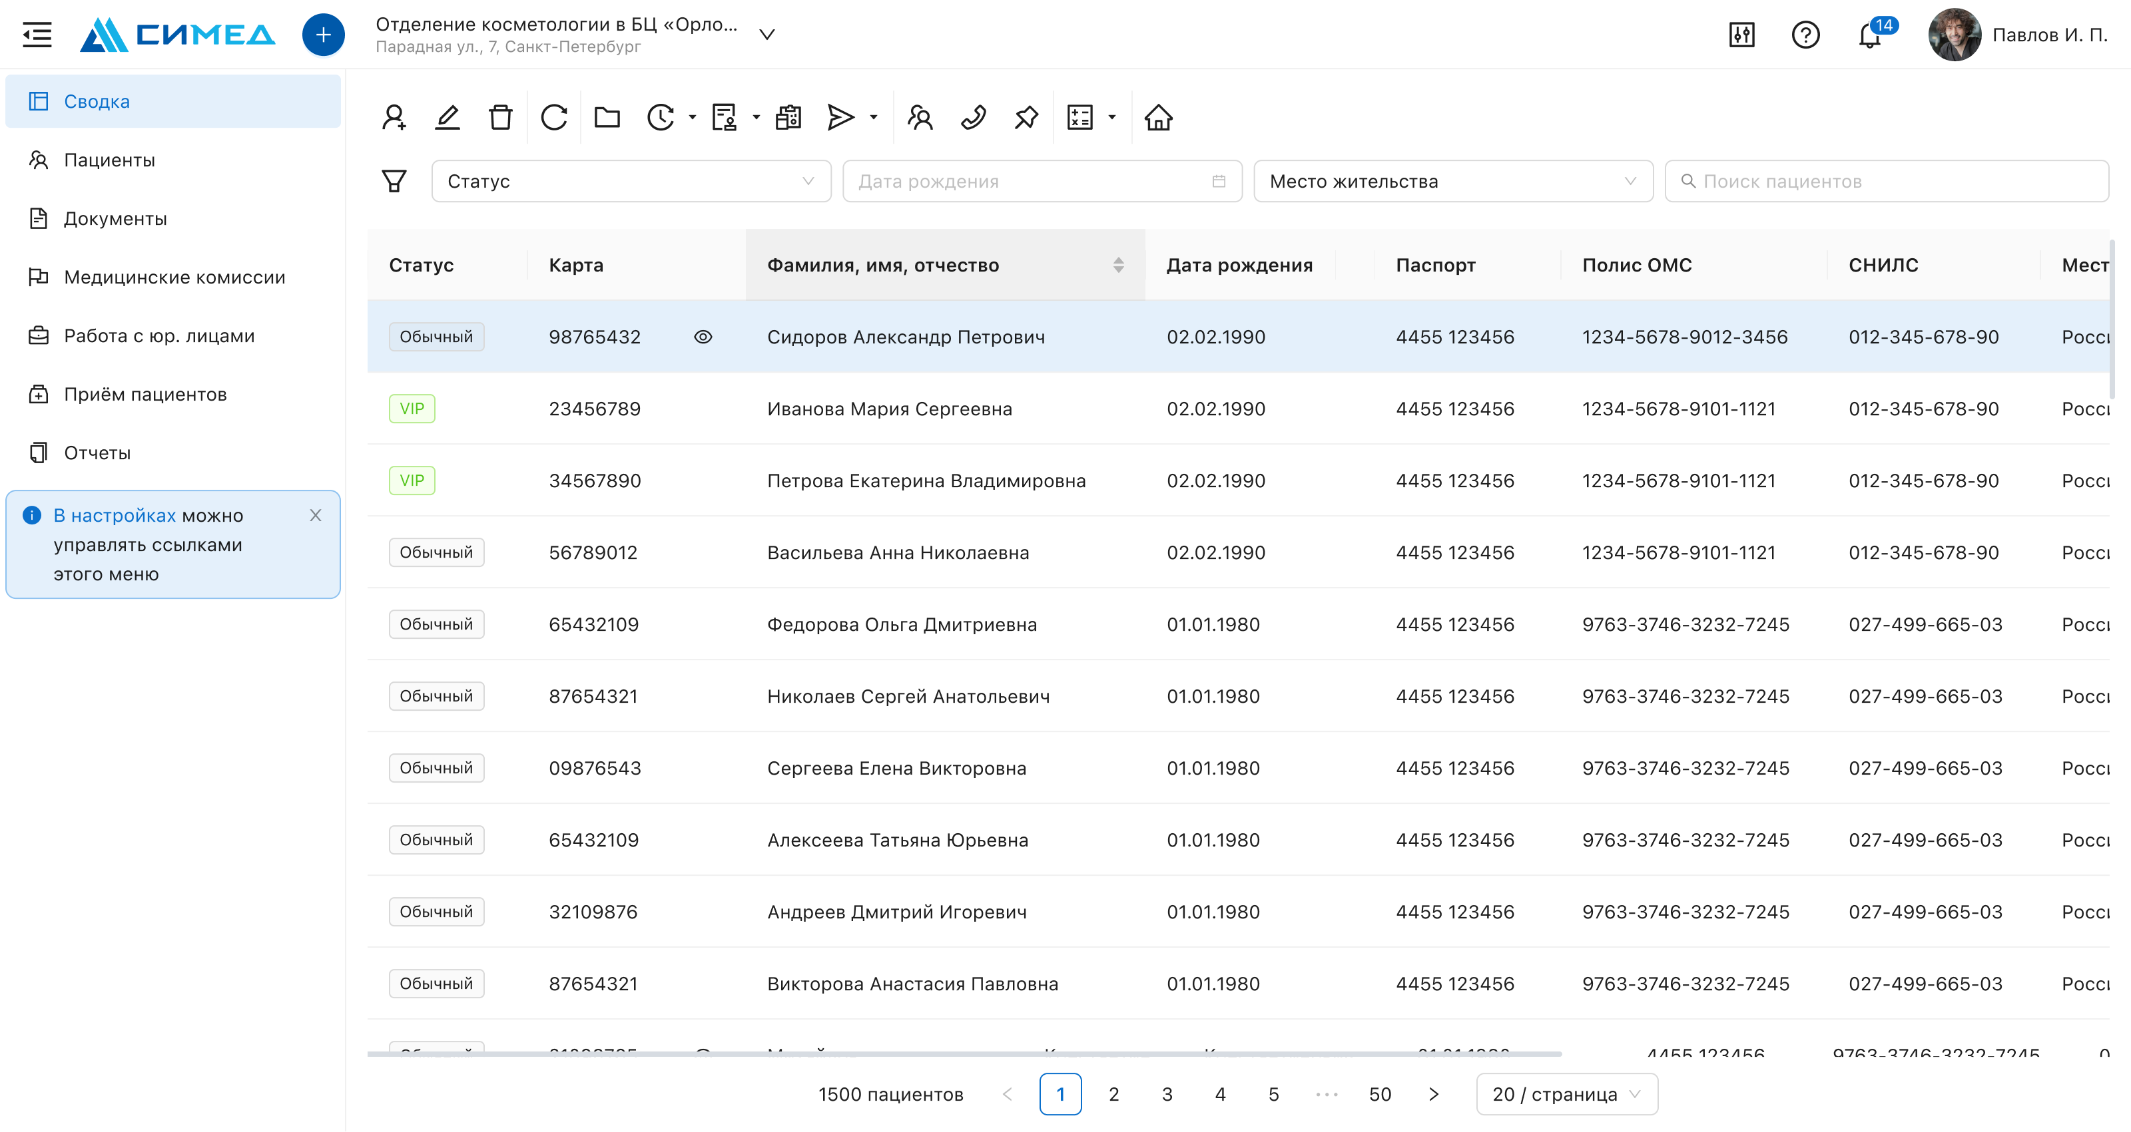Screen dimensions: 2131x1132
Task: Open the Статус filter dropdown
Action: pyautogui.click(x=631, y=181)
